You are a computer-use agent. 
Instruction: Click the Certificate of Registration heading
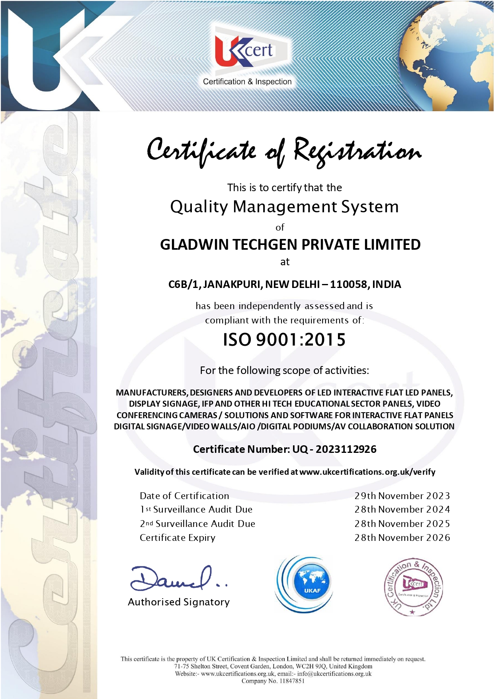284,152
